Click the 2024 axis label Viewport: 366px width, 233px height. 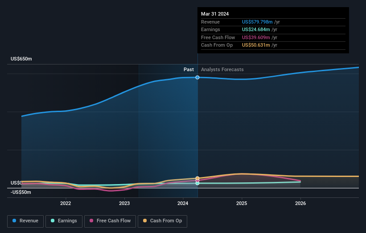pos(183,203)
